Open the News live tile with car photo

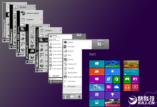(x=113, y=103)
